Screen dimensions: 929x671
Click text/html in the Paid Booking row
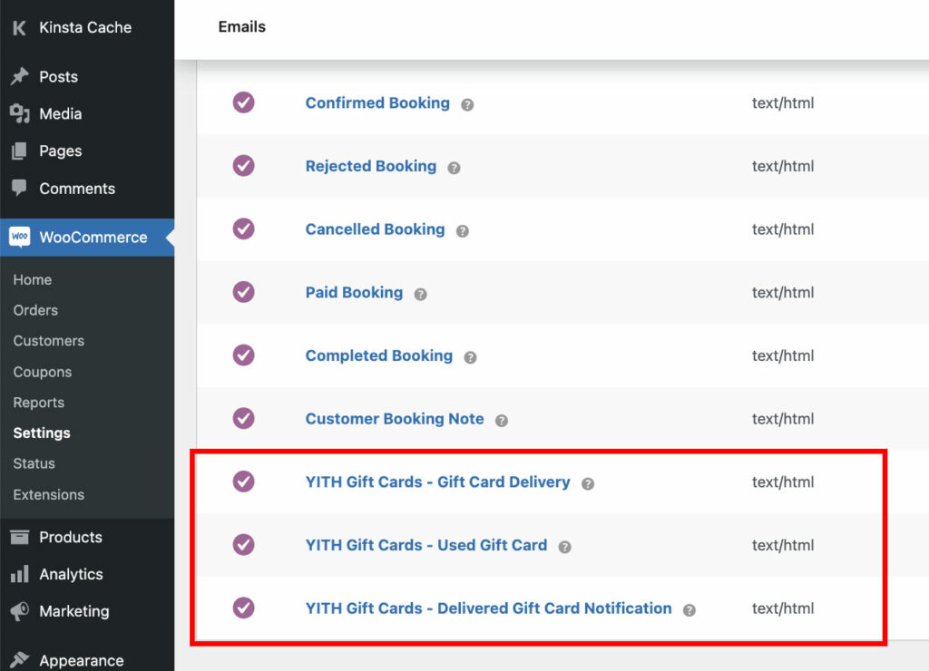coord(783,293)
